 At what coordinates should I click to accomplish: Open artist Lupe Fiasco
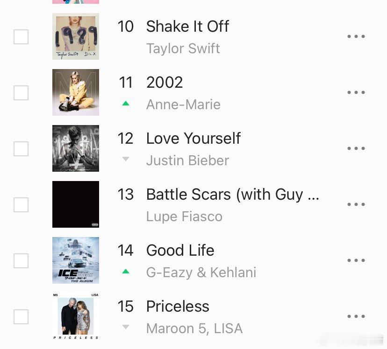click(184, 216)
